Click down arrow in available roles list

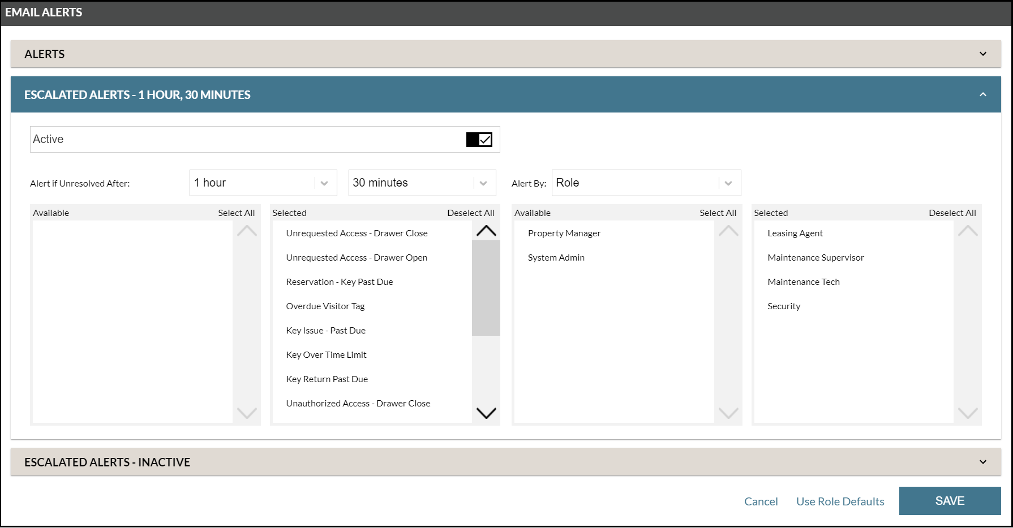pos(728,413)
